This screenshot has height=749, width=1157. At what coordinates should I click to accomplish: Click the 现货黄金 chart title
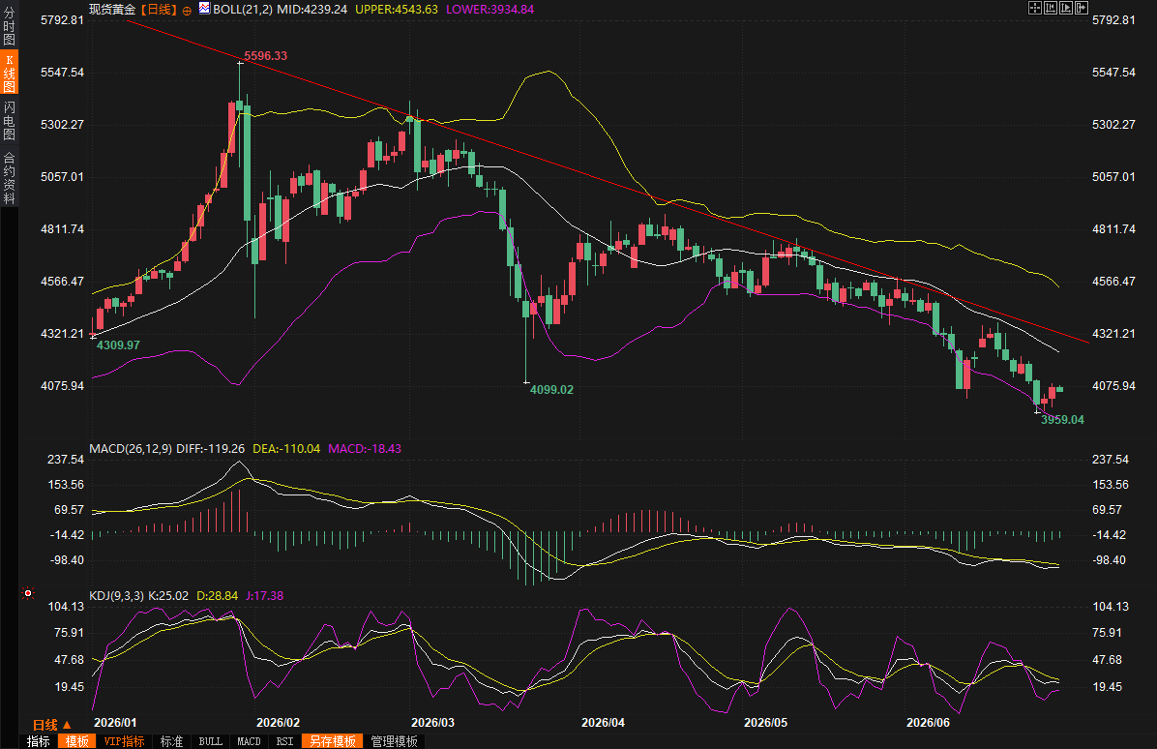pyautogui.click(x=112, y=9)
